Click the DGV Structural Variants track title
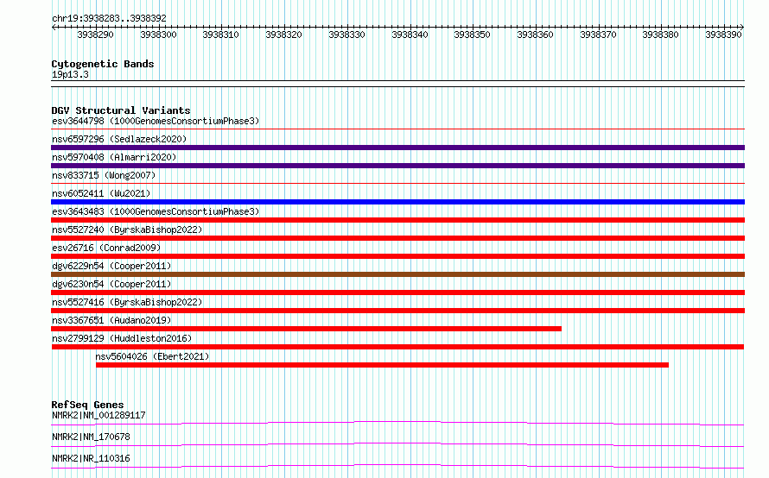 coord(121,110)
